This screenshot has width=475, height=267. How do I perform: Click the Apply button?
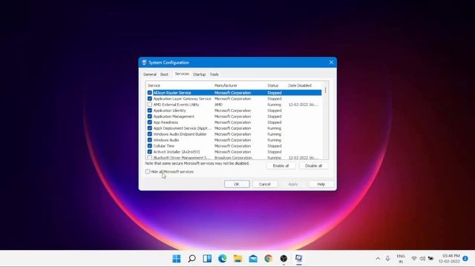[293, 184]
